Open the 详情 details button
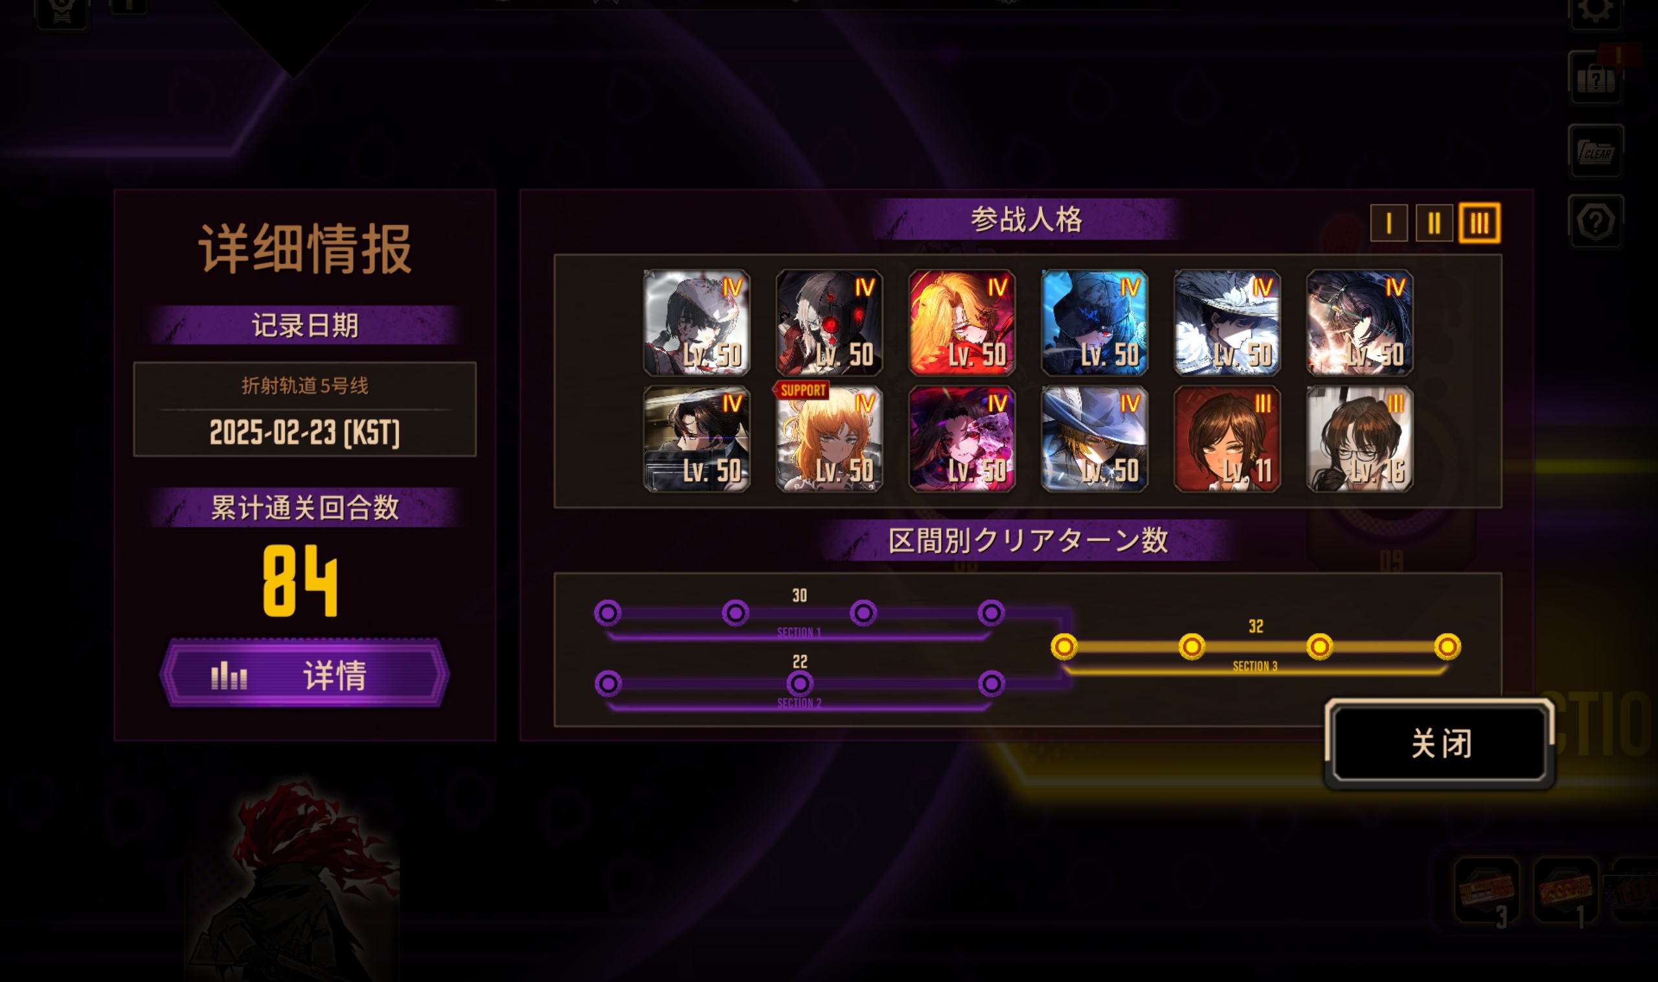 (x=304, y=675)
